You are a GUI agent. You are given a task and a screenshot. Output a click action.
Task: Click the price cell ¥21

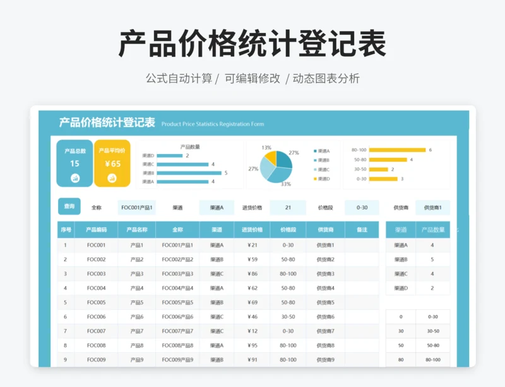(252, 245)
